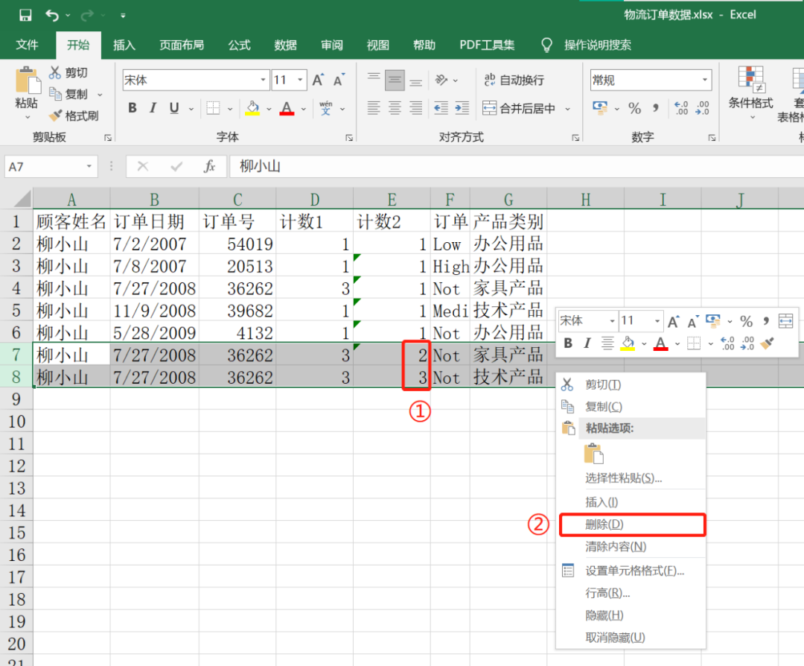Toggle ribbon Center alignment button
804x666 pixels.
[395, 108]
